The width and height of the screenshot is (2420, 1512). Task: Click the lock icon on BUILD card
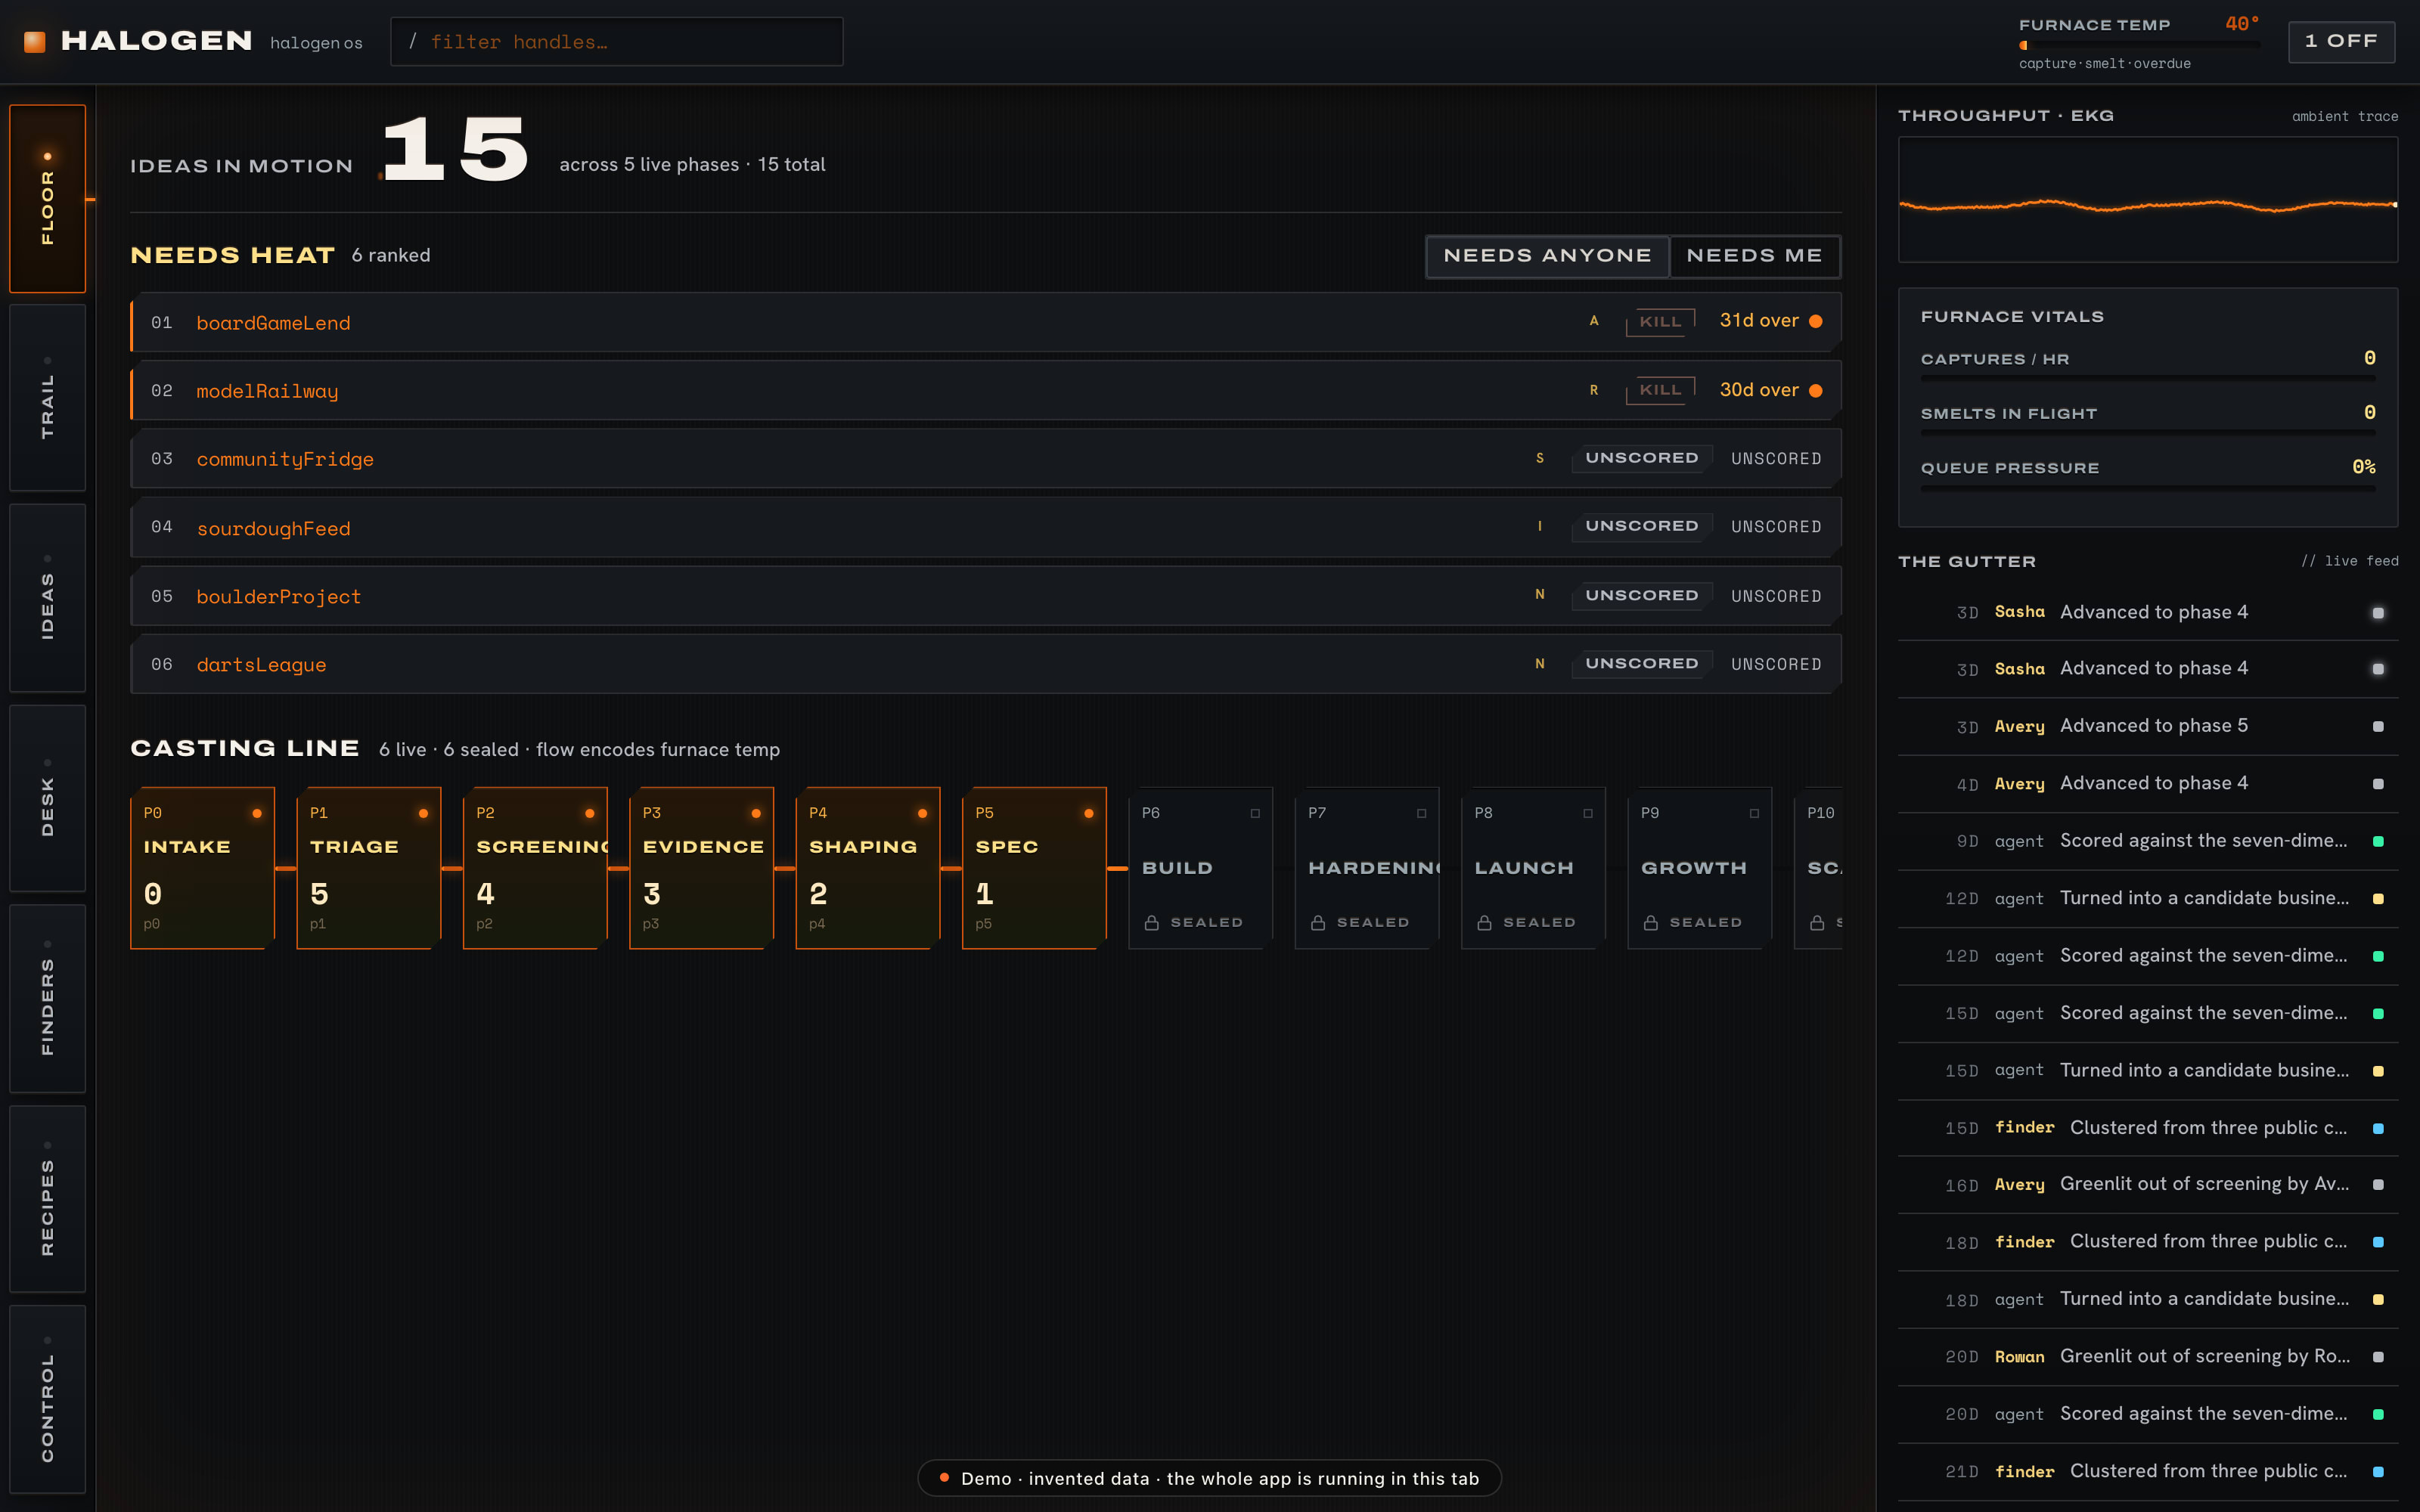coord(1152,922)
